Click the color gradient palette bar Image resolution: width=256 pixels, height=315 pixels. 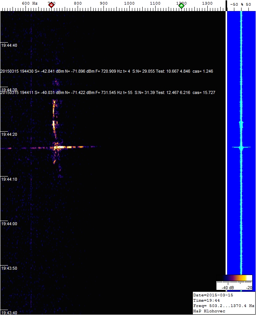(234, 278)
